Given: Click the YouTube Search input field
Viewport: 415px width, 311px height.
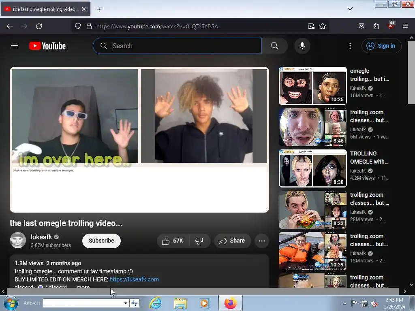Looking at the screenshot, I should 178,46.
